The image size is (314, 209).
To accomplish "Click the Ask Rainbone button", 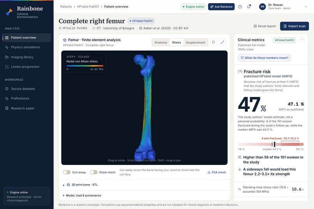I will (x=221, y=7).
